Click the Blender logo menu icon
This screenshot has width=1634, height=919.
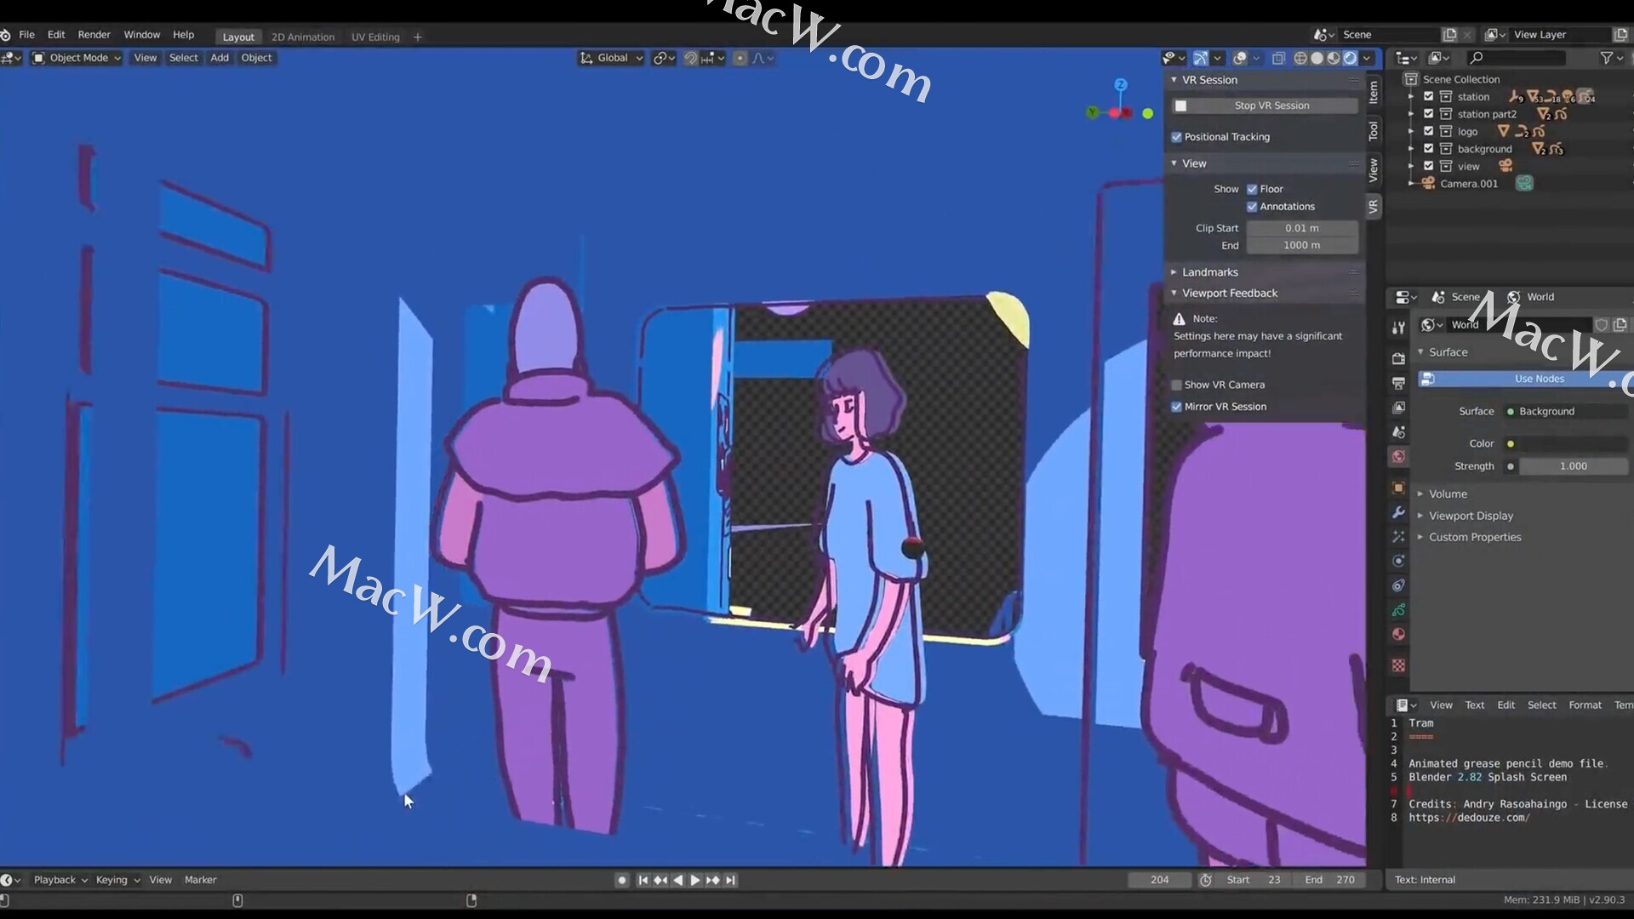pos(5,35)
